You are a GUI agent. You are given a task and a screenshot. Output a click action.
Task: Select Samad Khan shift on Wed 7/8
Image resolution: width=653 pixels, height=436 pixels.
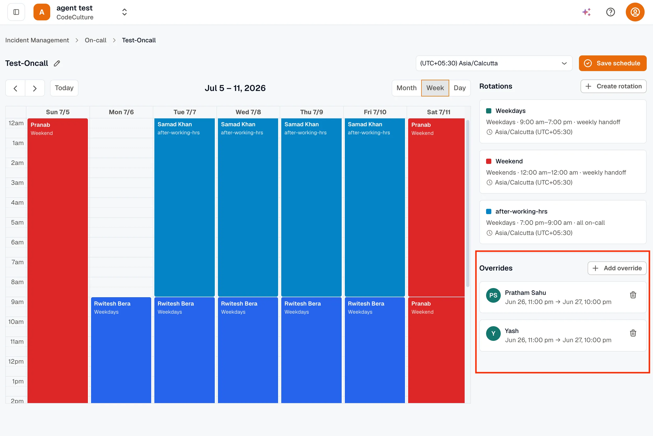248,208
